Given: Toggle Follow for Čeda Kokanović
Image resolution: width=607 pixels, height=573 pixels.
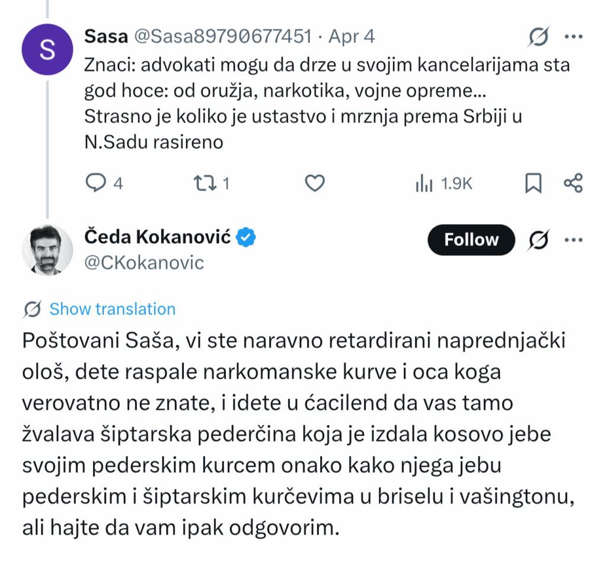Looking at the screenshot, I should 471,240.
